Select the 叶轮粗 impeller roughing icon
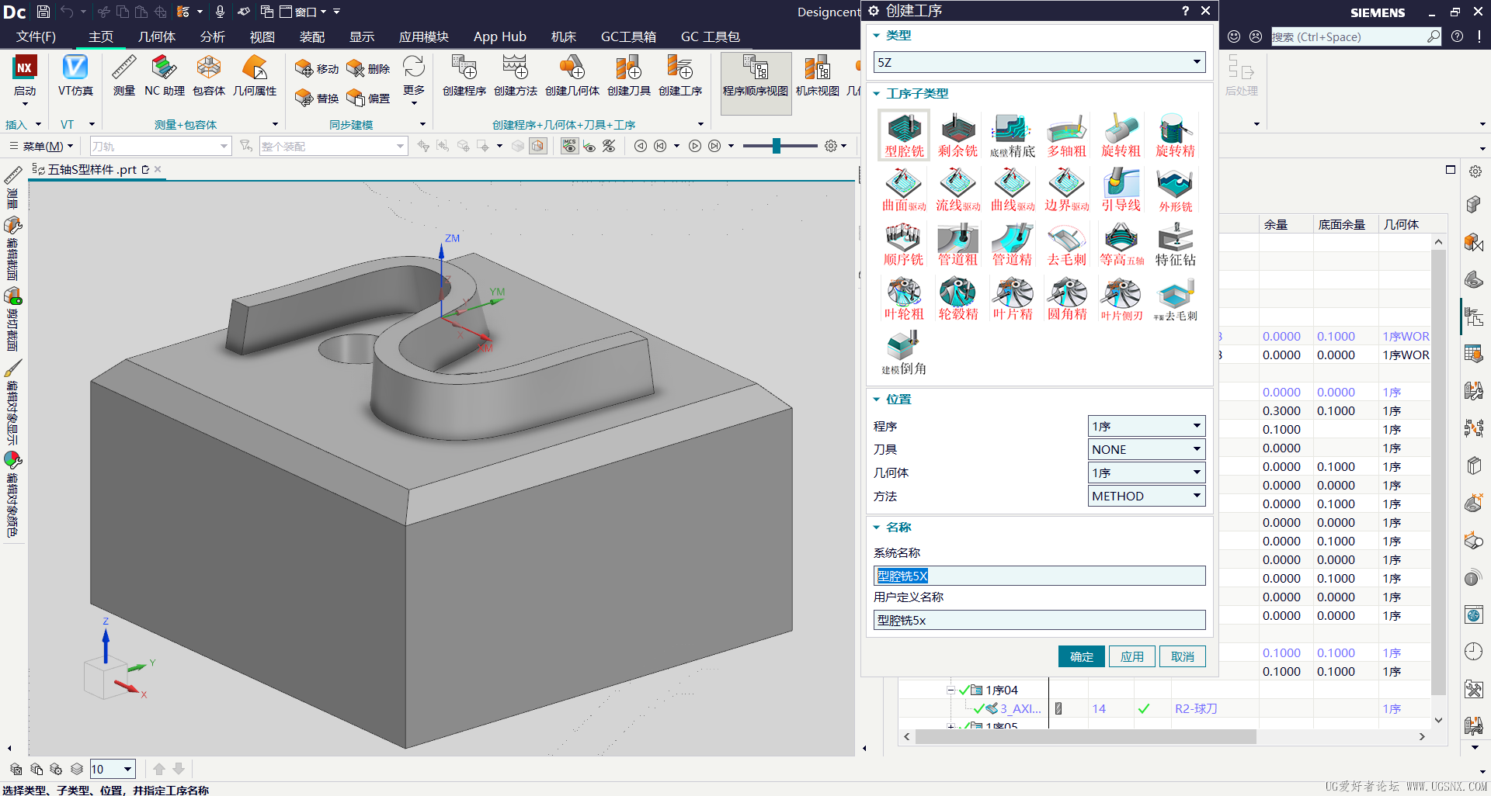Viewport: 1491px width, 796px height. pos(904,298)
